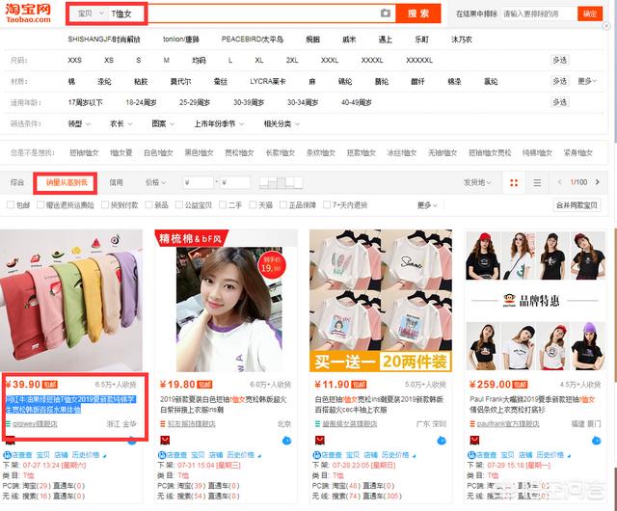Click 店铺 tab under ¥11.90 item
Viewport: 617px width, 511px height.
370,455
